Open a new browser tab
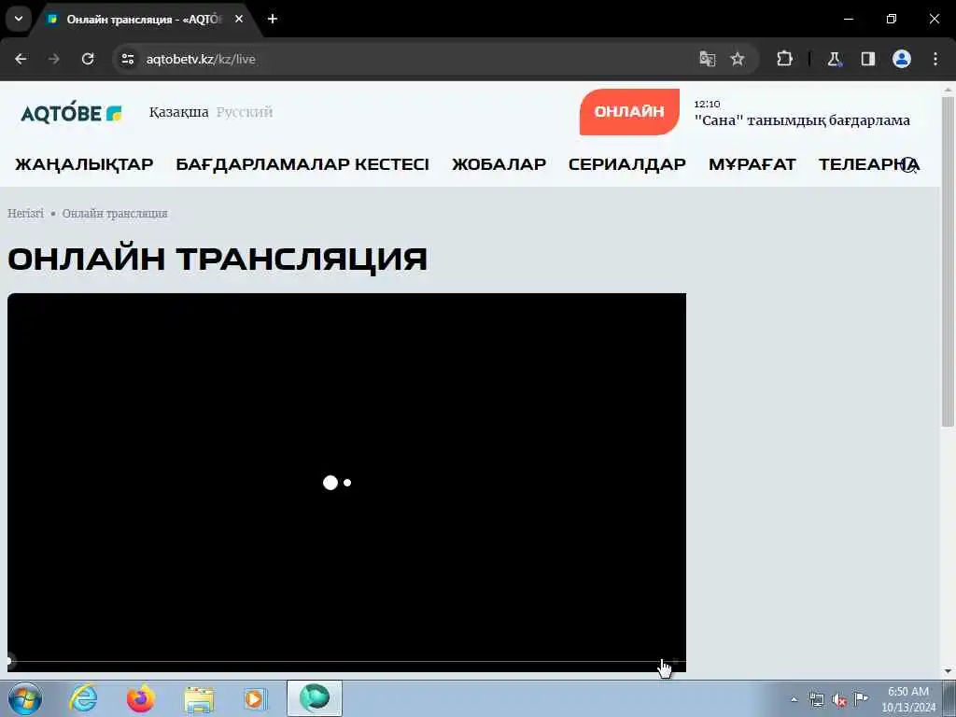 [x=273, y=19]
